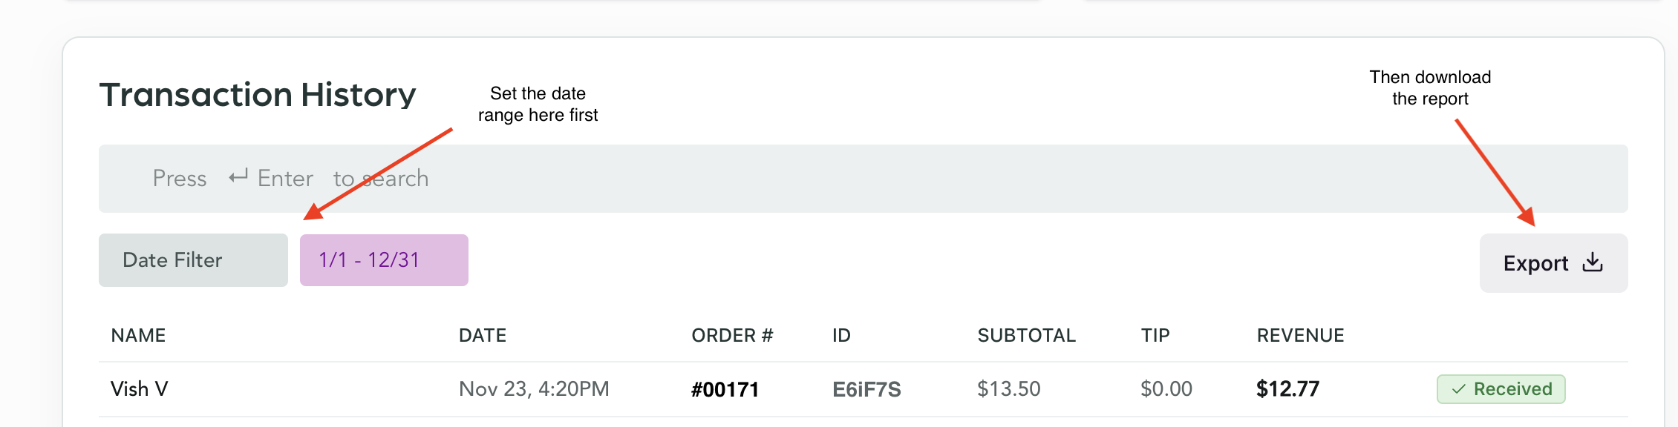Image resolution: width=1678 pixels, height=427 pixels.
Task: Click the checkmark icon in Received badge
Action: pos(1458,389)
